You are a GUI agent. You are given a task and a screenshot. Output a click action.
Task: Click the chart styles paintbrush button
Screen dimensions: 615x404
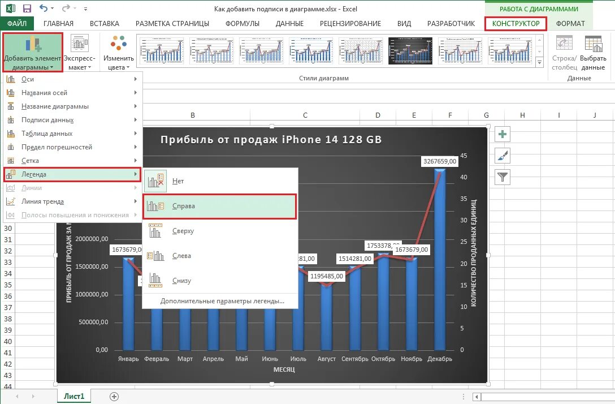point(503,156)
